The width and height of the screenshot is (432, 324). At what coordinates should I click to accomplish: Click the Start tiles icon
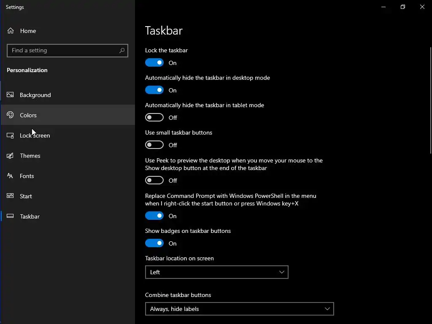click(x=11, y=196)
